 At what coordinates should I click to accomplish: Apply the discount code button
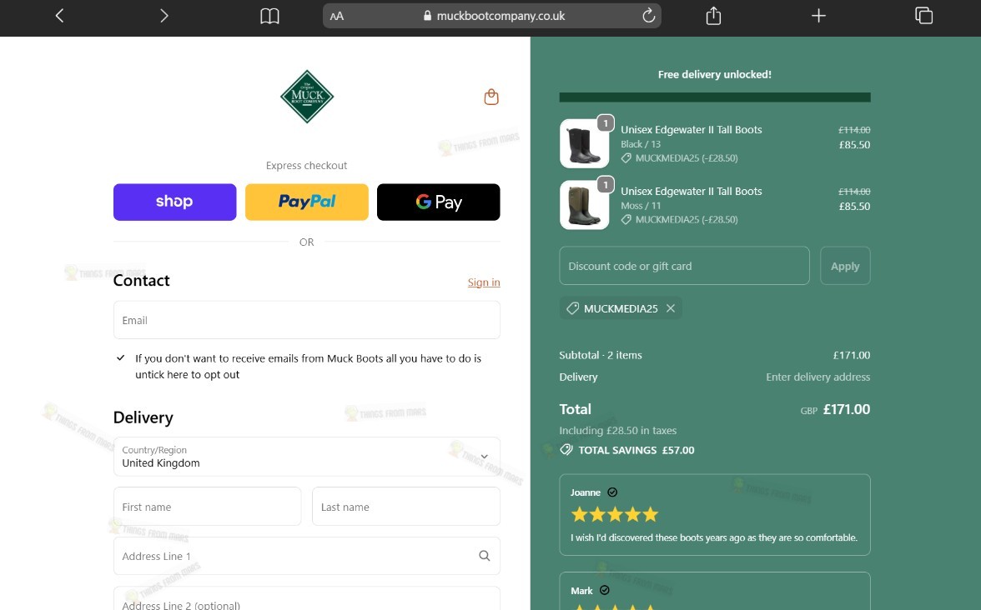[845, 266]
